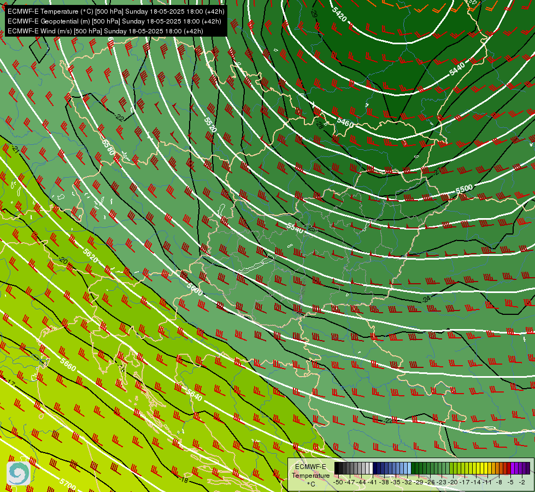Click the 5540 geopotential contour label
The width and height of the screenshot is (535, 492).
295,228
